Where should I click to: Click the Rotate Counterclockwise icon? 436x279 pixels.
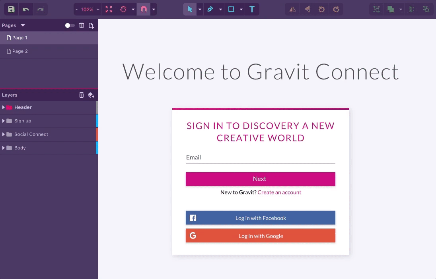pyautogui.click(x=321, y=9)
